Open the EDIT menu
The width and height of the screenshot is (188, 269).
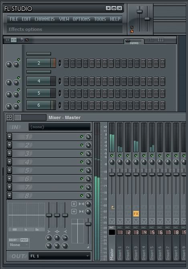[26, 19]
